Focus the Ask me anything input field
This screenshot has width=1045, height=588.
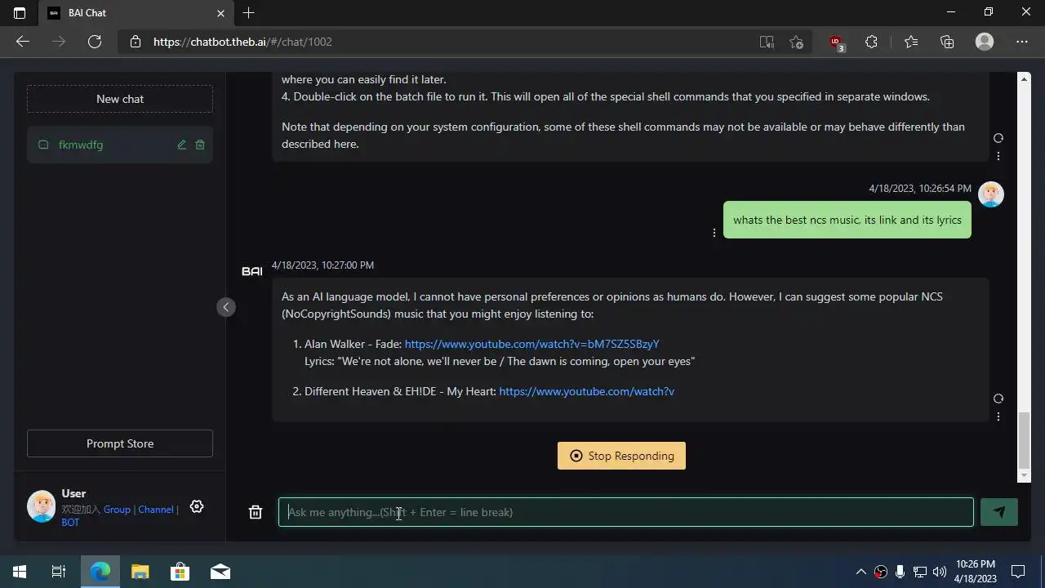(626, 512)
